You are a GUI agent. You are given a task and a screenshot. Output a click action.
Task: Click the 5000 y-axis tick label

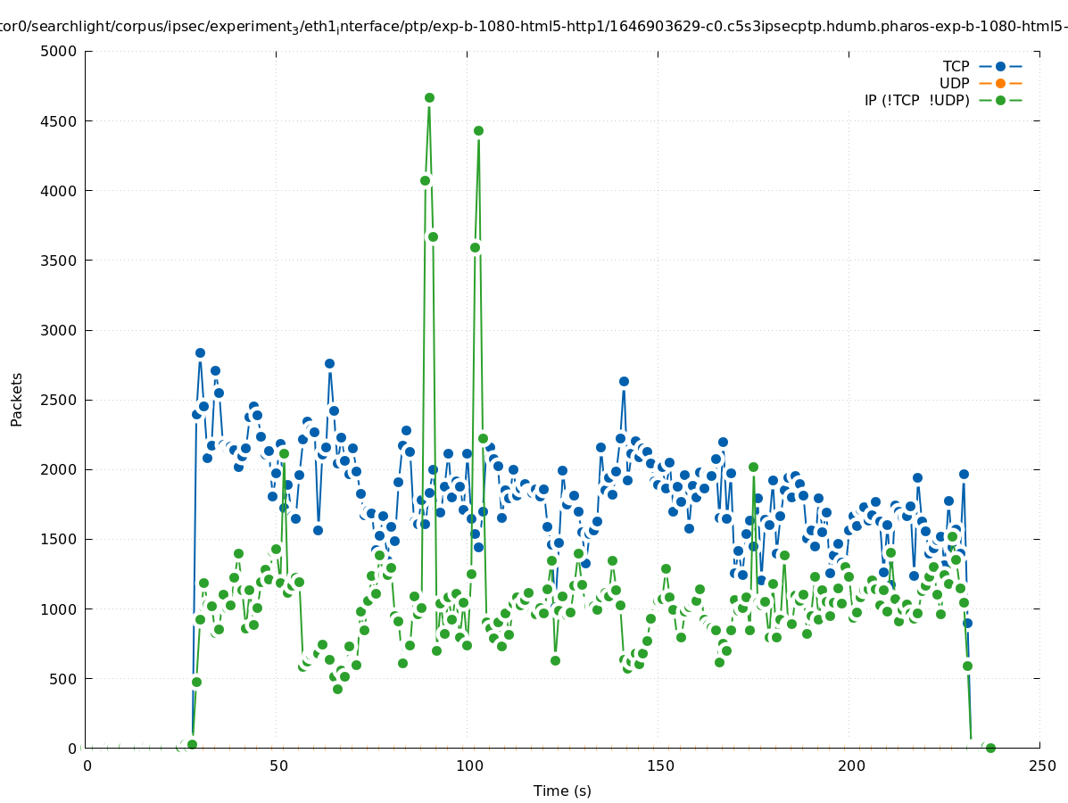(x=59, y=51)
